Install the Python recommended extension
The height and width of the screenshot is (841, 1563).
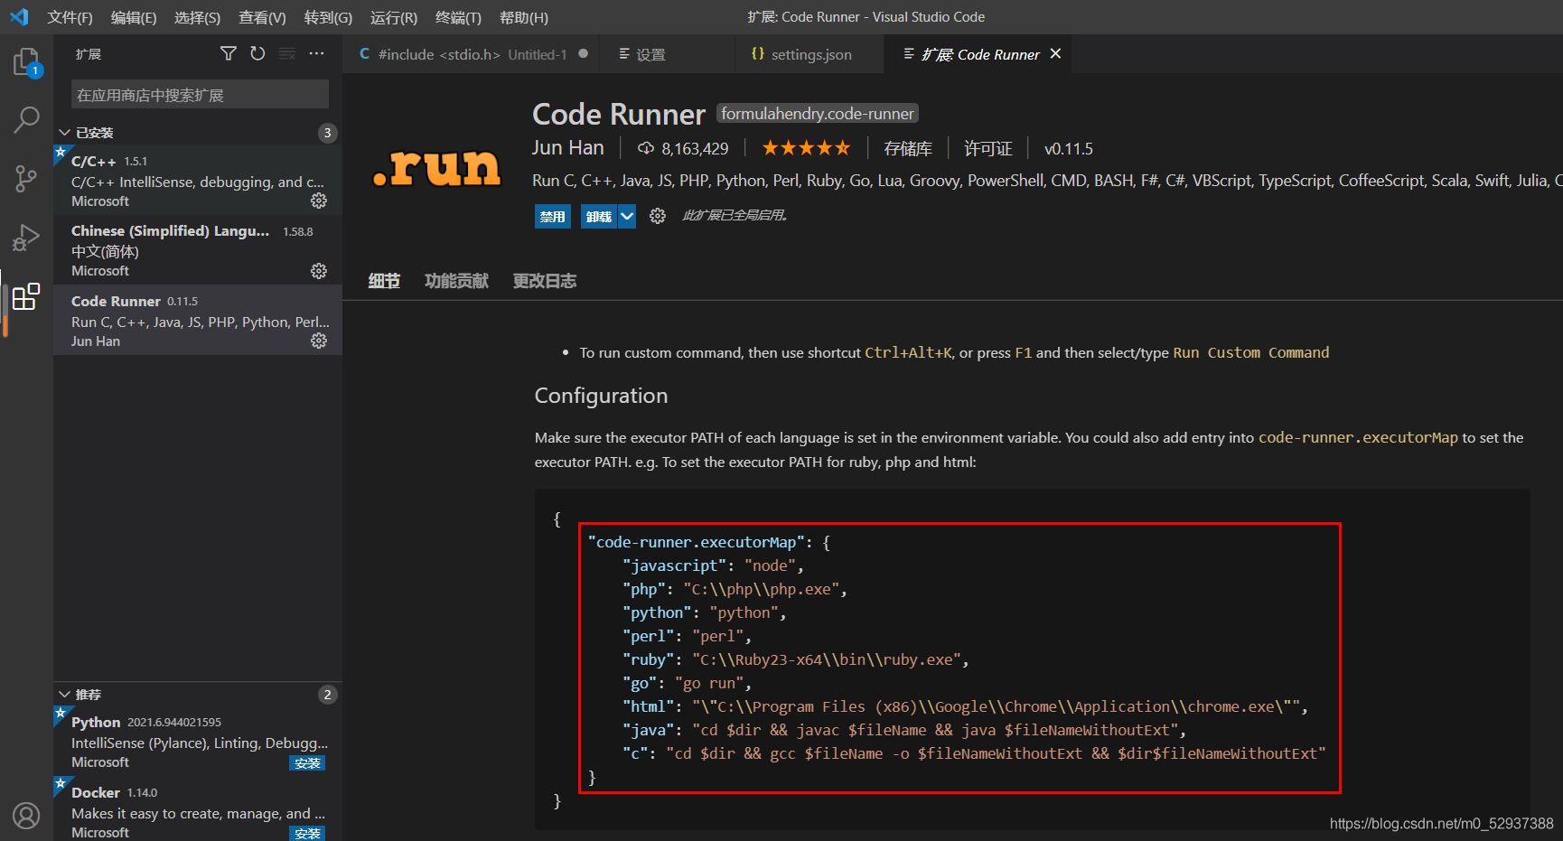(307, 763)
